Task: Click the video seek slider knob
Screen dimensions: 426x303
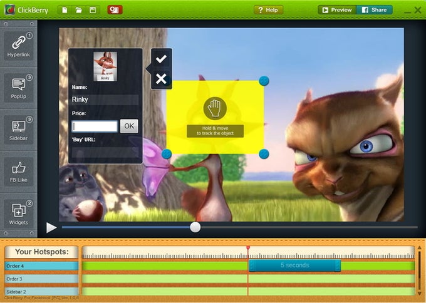Action: [195, 227]
